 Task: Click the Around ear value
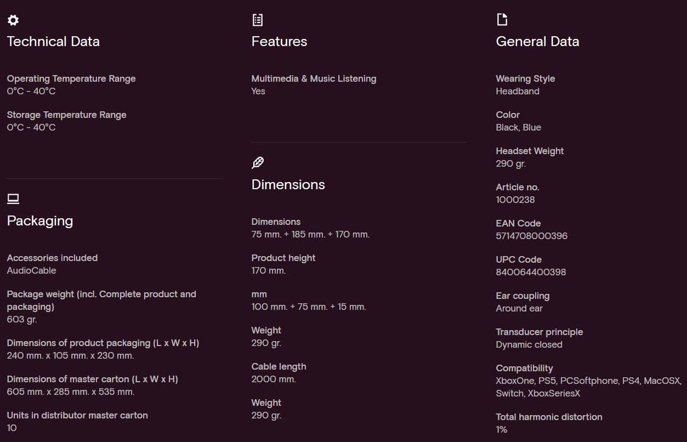click(x=519, y=308)
